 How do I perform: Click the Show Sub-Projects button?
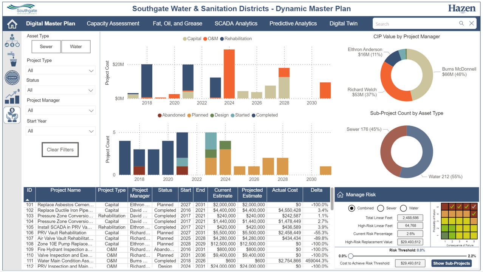click(451, 263)
